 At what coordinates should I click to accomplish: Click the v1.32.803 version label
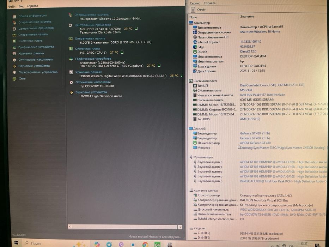pyautogui.click(x=19, y=235)
